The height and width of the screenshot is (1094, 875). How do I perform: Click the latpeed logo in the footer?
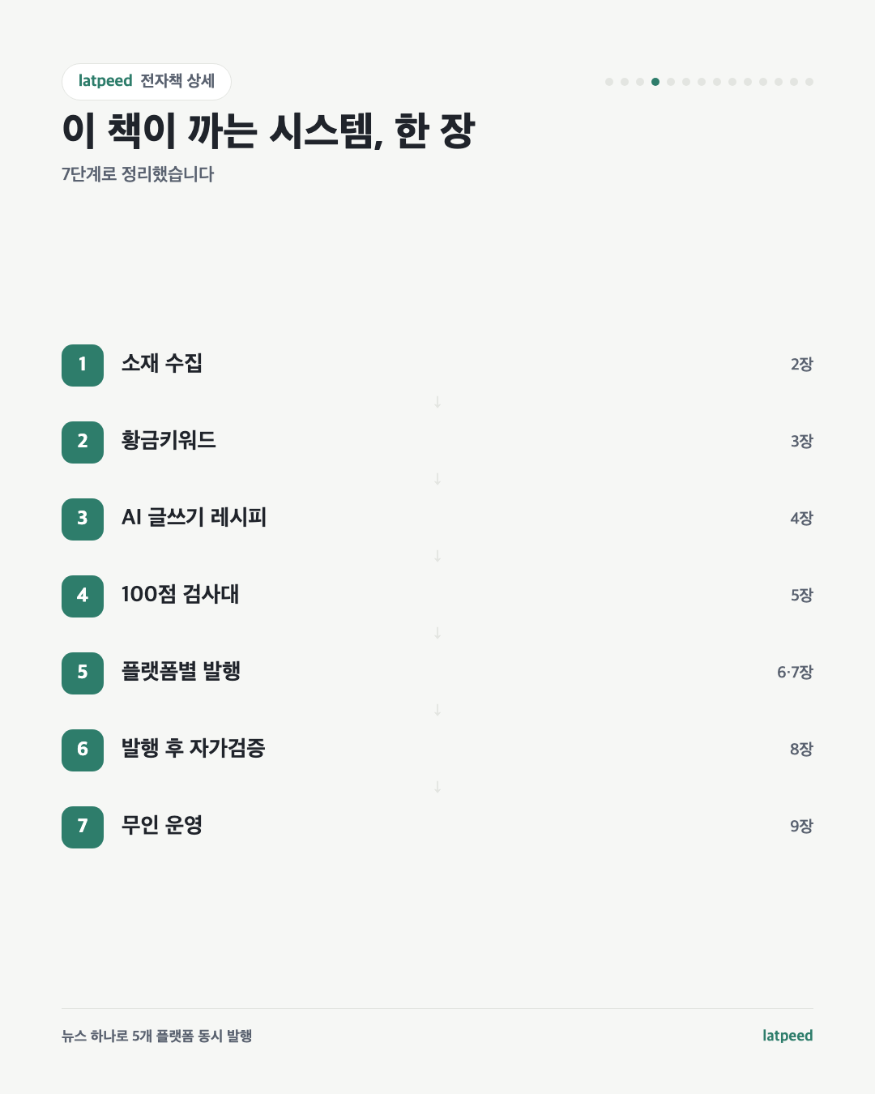pos(787,1036)
